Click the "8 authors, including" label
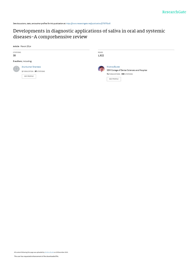Image resolution: width=196 pixels, height=262 pixels. [22, 61]
